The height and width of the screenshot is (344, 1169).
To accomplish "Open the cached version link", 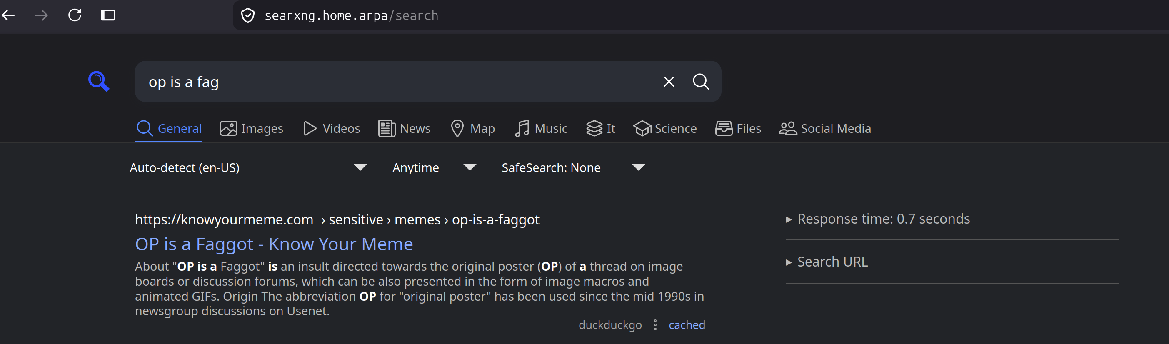I will coord(687,325).
